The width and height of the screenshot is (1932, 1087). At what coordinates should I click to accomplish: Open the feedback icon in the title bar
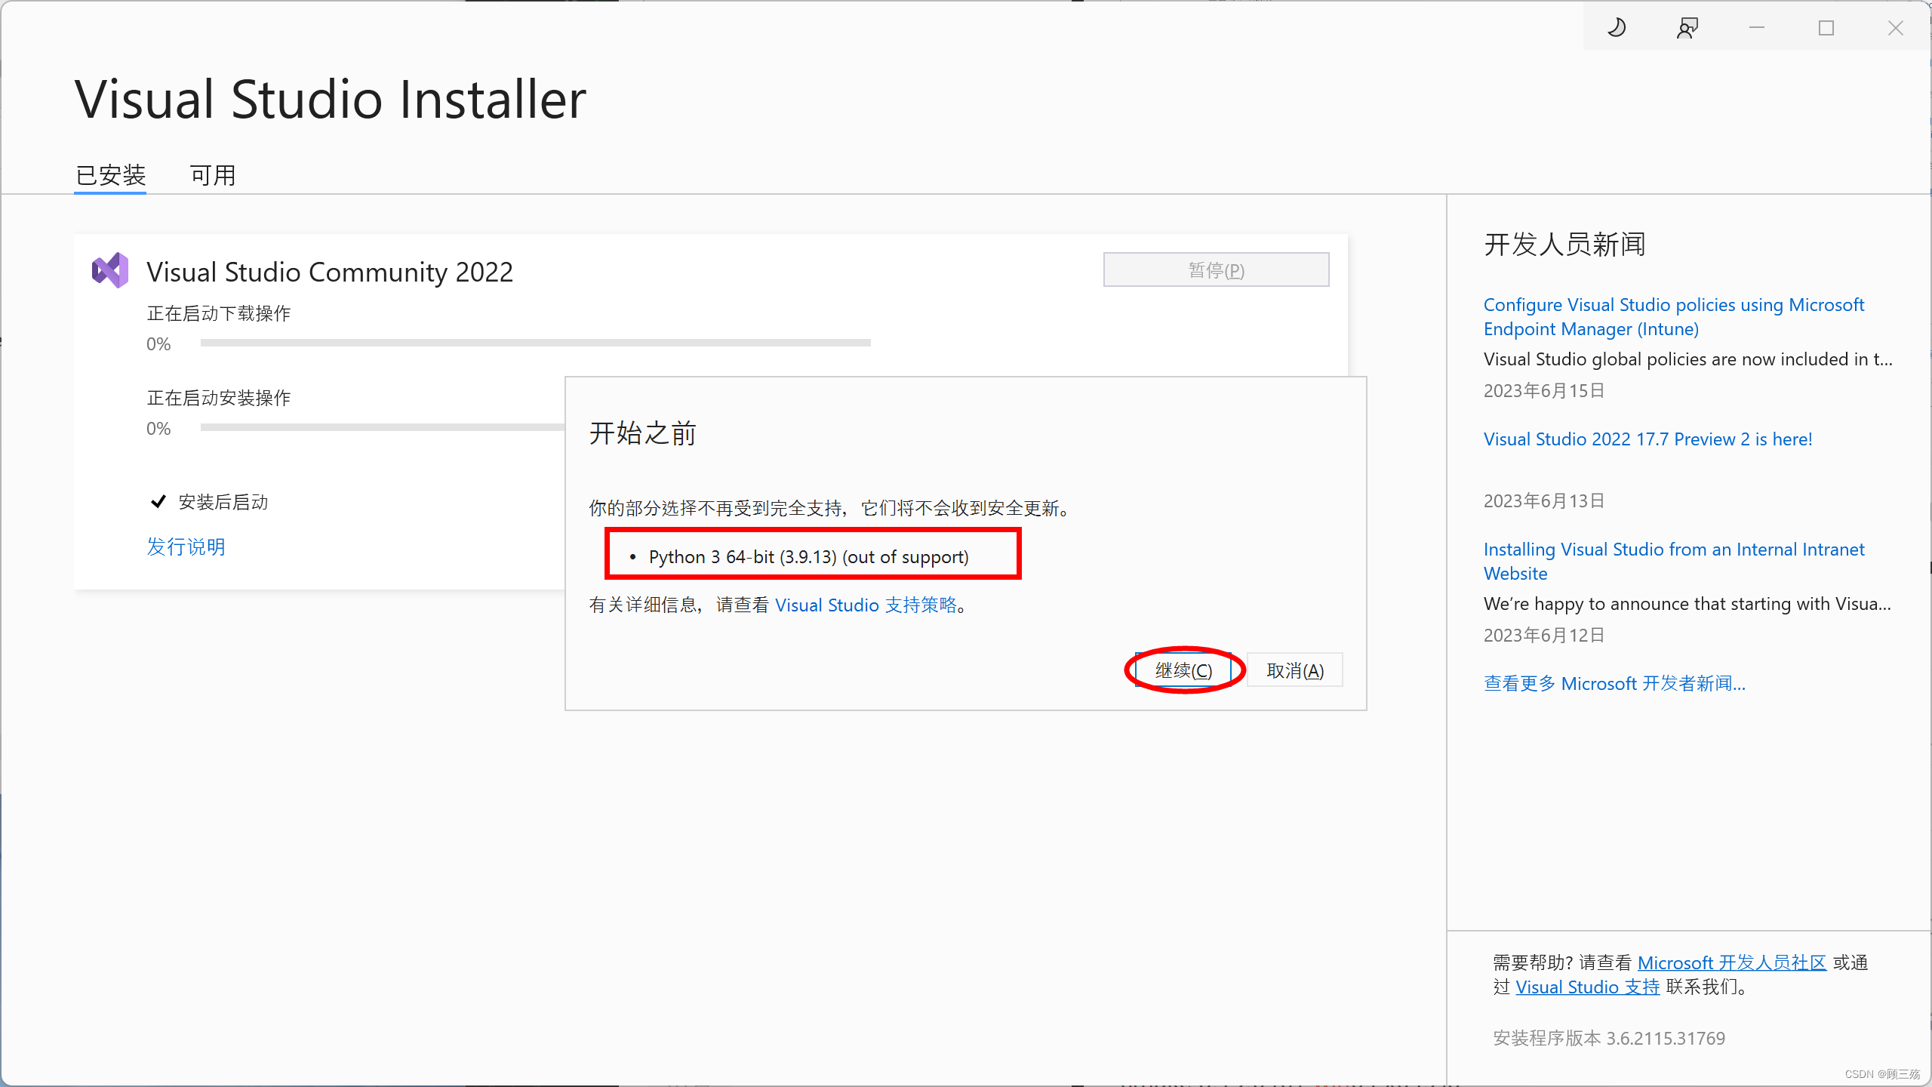pos(1687,27)
